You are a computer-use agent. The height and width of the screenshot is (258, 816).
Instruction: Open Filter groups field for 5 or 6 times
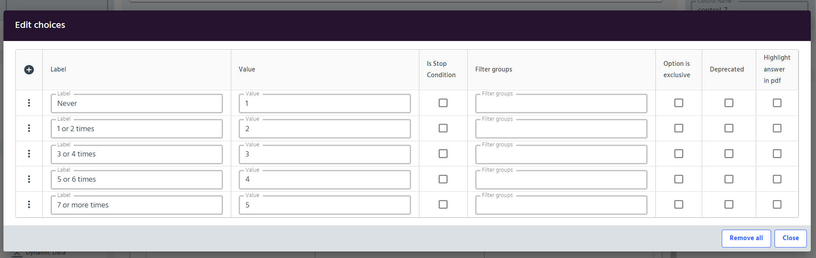pos(561,180)
